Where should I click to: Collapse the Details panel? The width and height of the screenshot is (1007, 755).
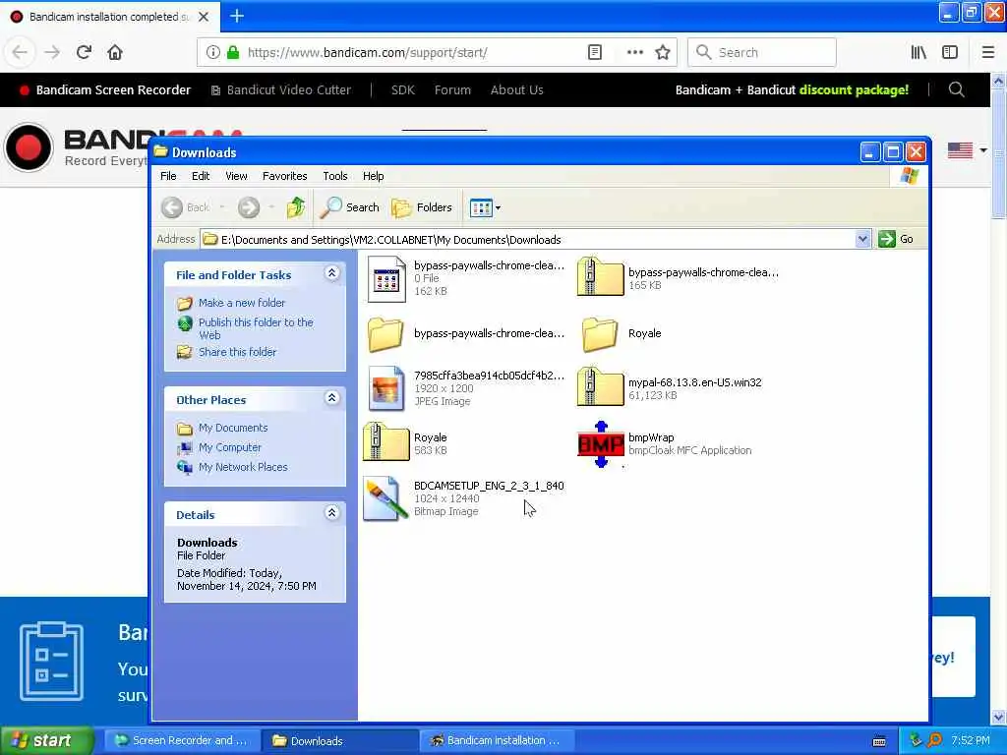(x=331, y=513)
